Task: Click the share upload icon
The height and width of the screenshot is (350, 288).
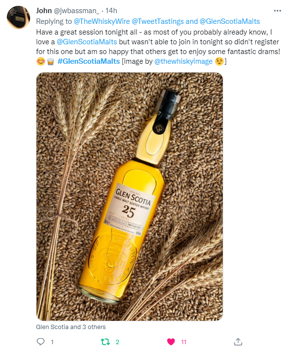Action: [x=238, y=342]
